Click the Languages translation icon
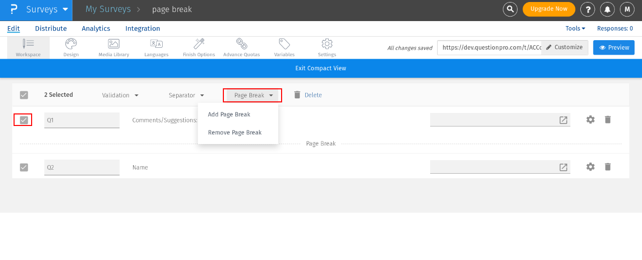This screenshot has height=260, width=642. (x=156, y=44)
